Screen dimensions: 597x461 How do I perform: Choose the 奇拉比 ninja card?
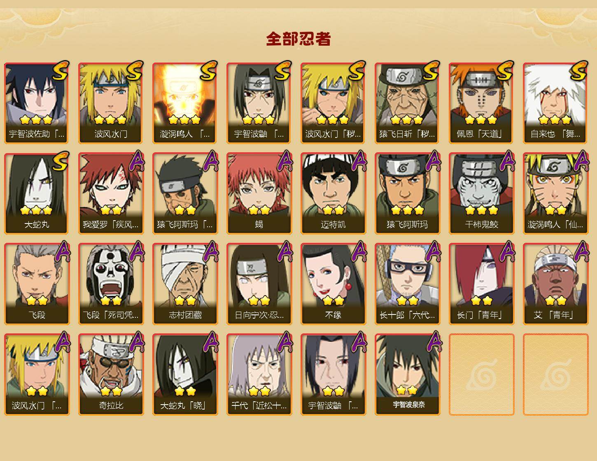pos(111,375)
